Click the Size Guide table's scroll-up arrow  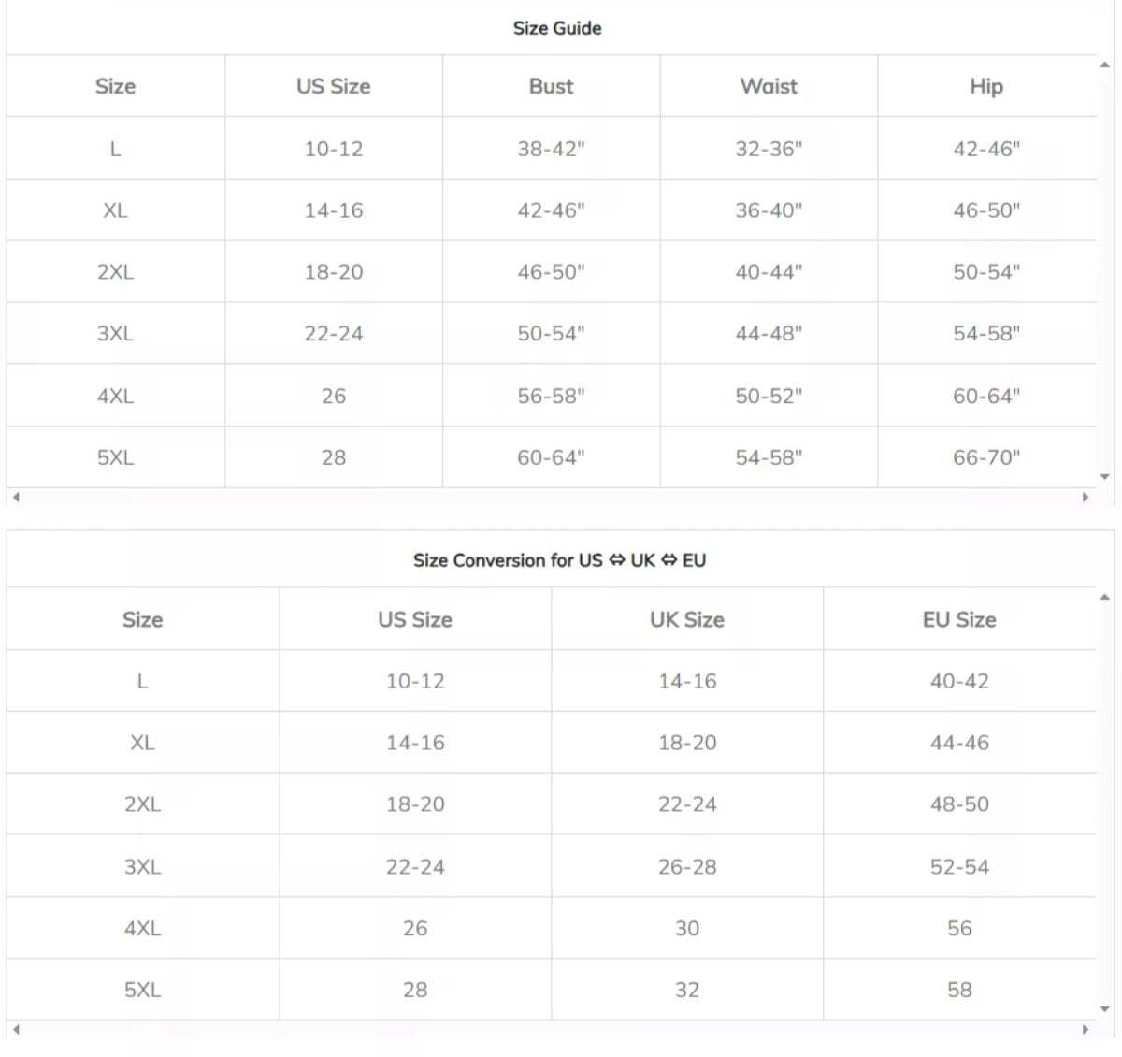coord(1104,65)
